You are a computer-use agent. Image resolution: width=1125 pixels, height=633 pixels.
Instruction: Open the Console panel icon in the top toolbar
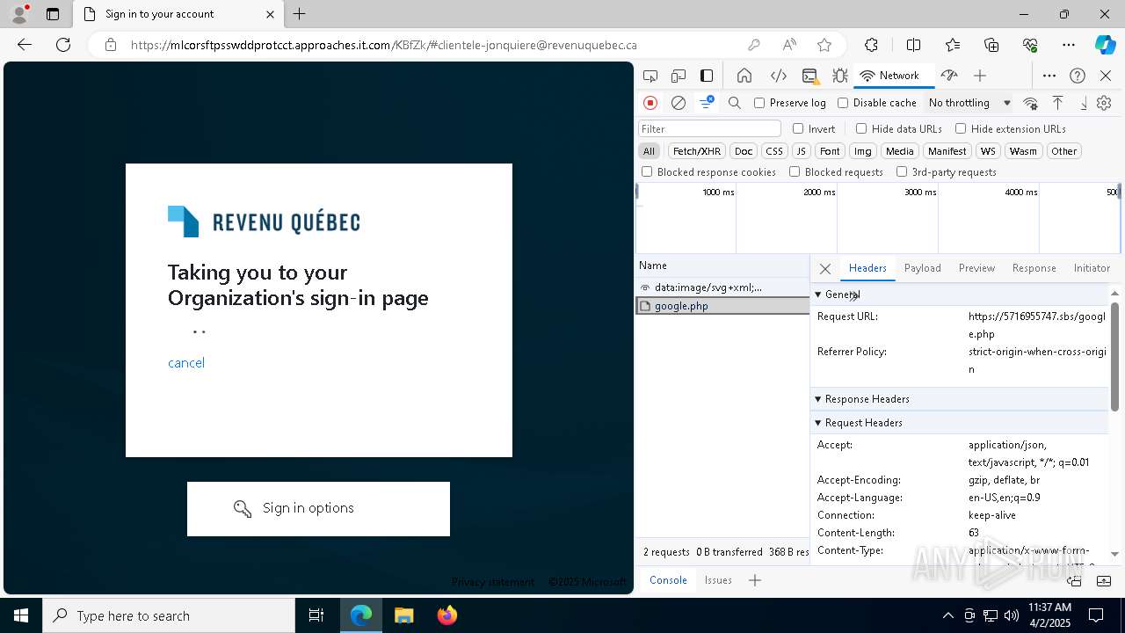tap(809, 76)
